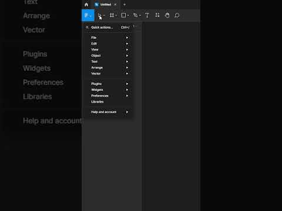The width and height of the screenshot is (282, 211).
Task: Open the Object submenu
Action: 108,56
